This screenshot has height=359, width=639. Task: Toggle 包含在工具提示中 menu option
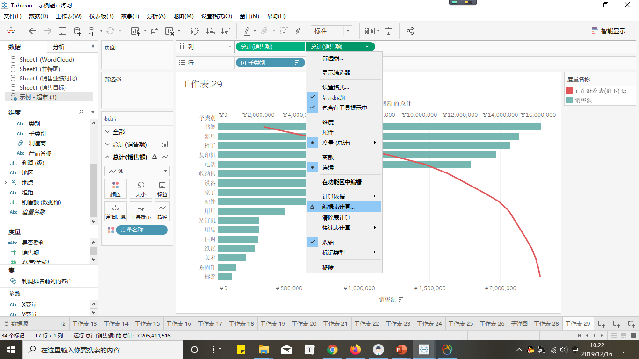[x=344, y=108]
